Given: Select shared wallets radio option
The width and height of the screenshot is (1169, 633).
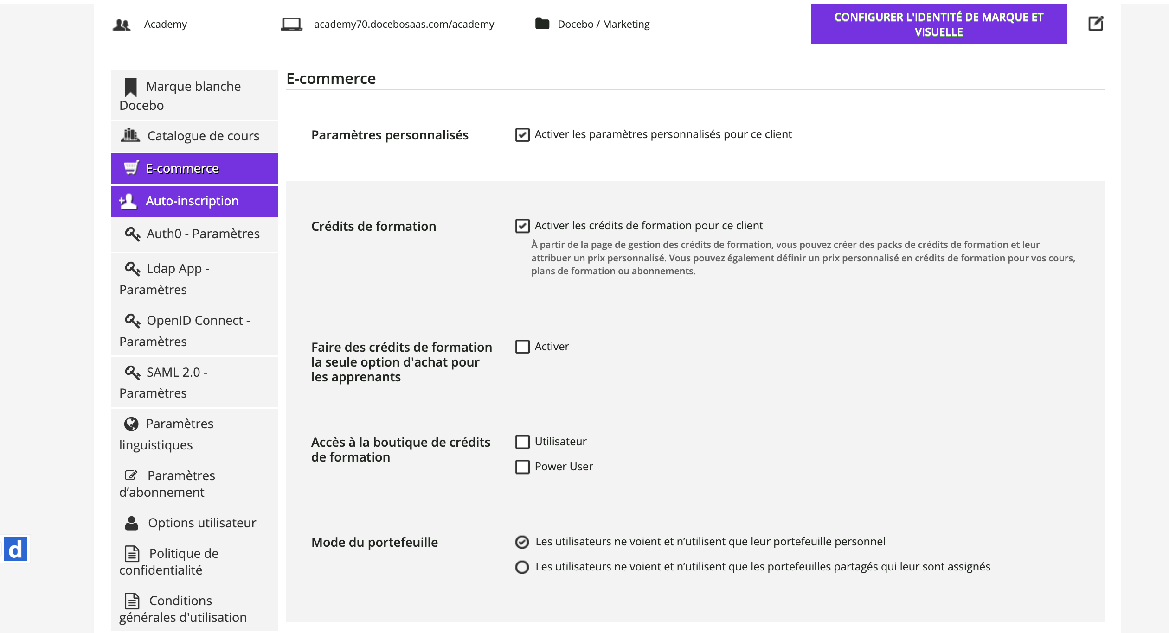Looking at the screenshot, I should [522, 567].
